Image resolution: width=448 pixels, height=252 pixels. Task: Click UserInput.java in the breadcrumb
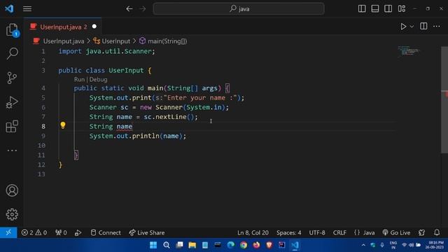point(64,41)
